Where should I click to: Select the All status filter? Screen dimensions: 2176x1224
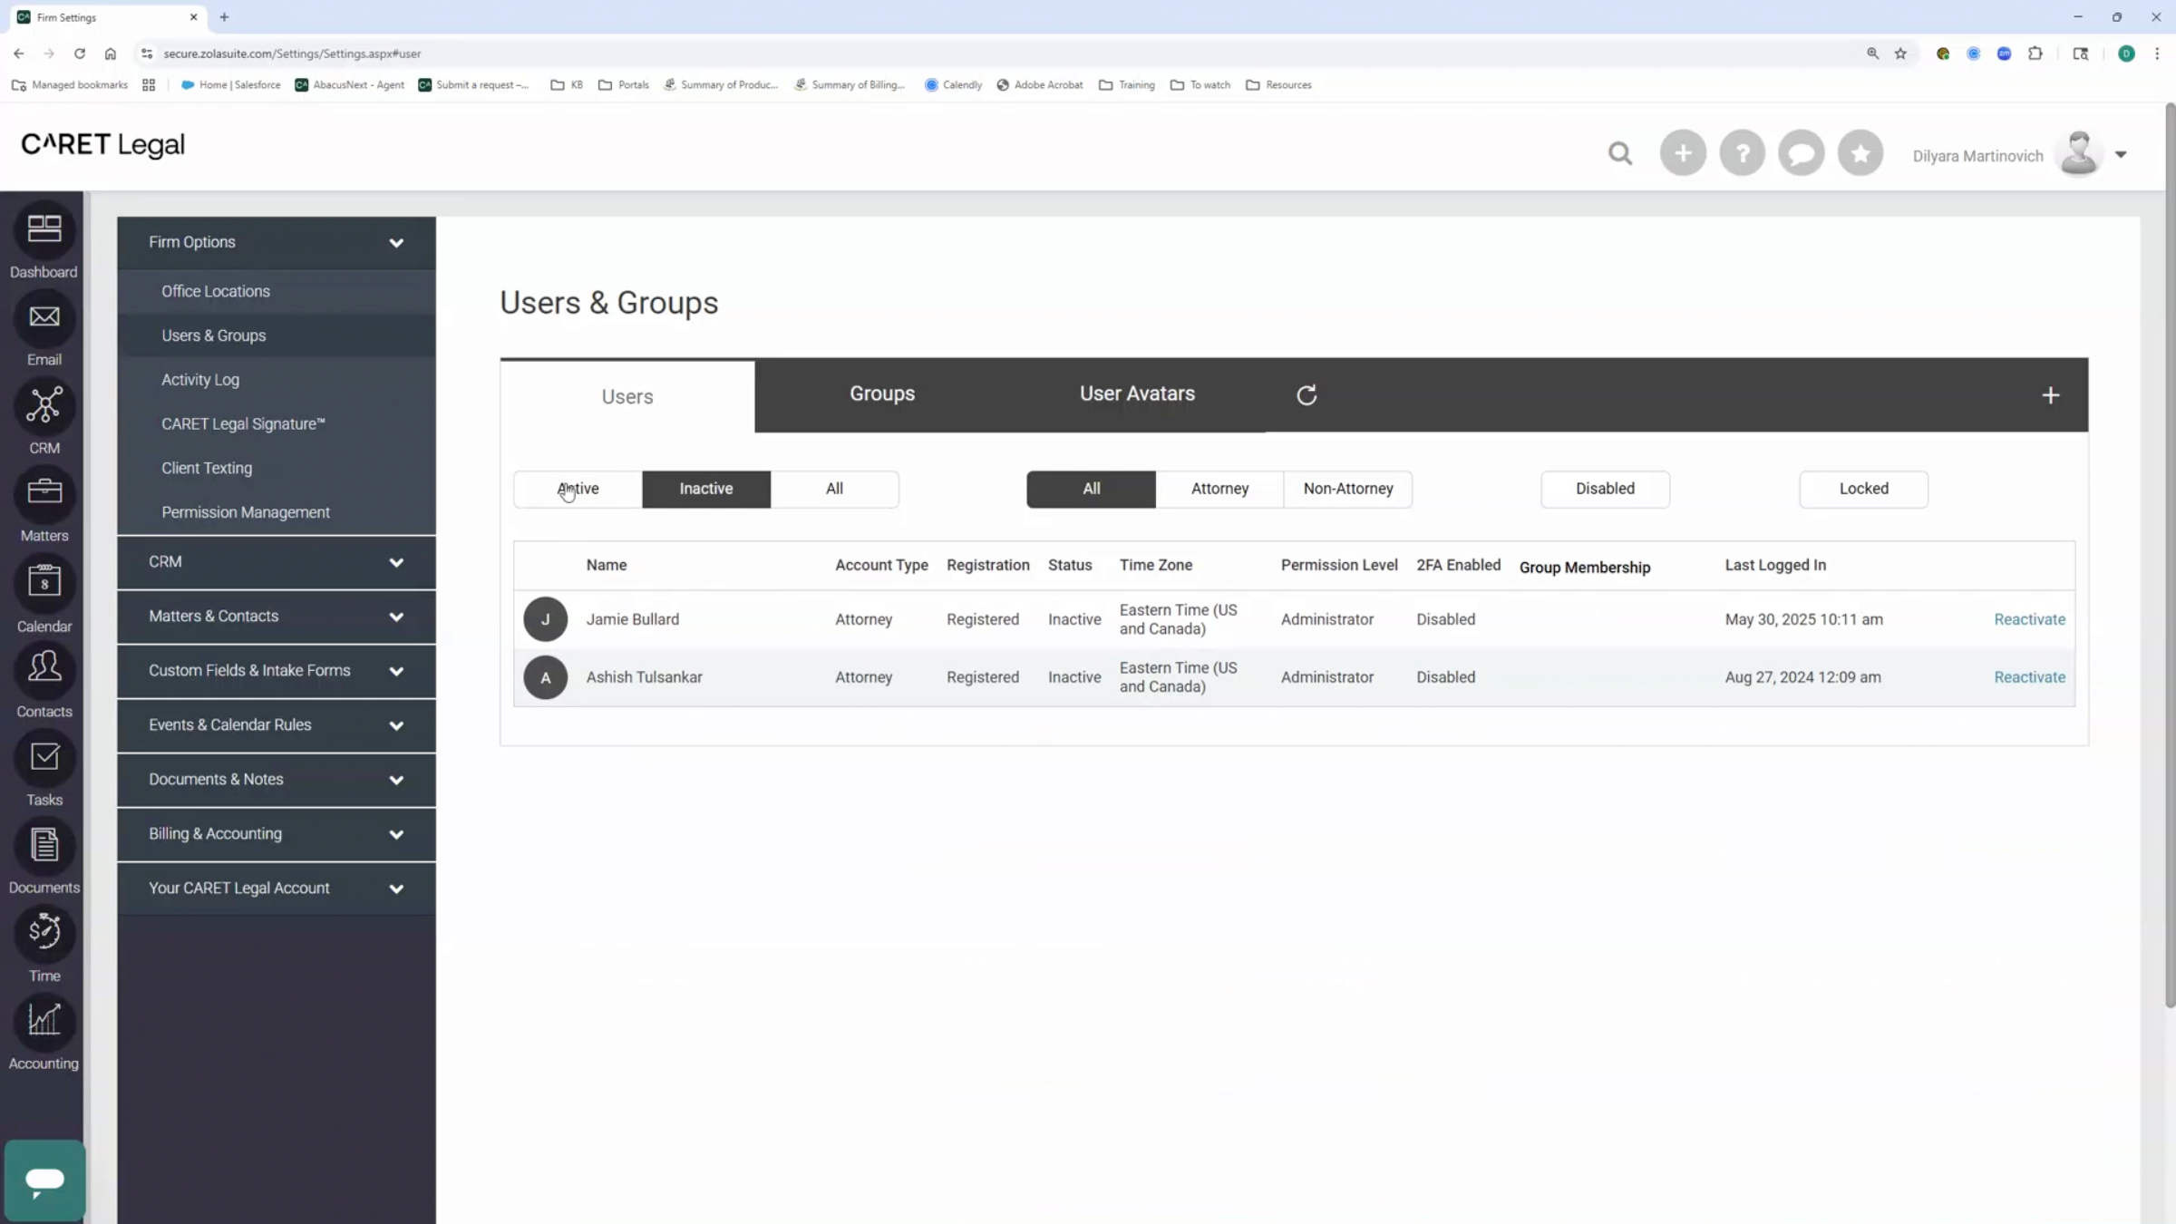834,489
